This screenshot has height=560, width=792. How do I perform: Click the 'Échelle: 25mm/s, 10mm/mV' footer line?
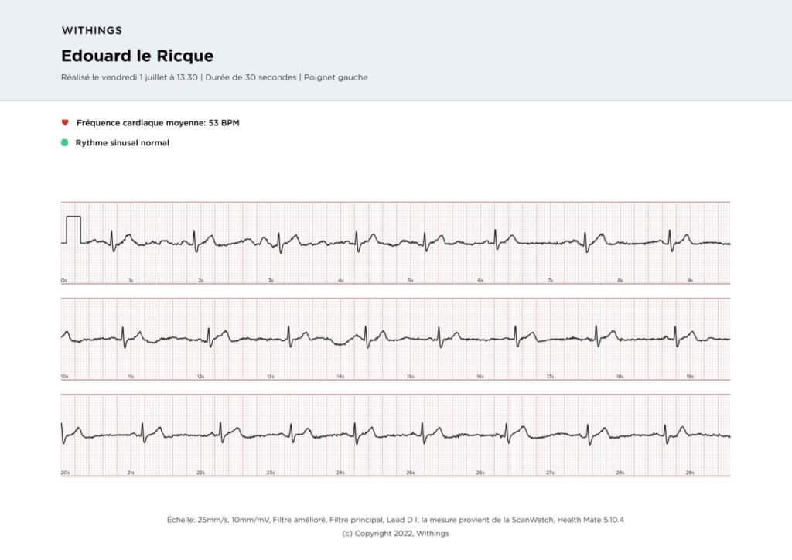[x=395, y=520]
